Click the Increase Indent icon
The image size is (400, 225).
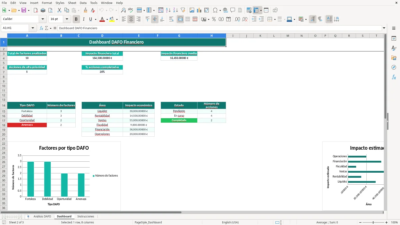pyautogui.click(x=254, y=19)
